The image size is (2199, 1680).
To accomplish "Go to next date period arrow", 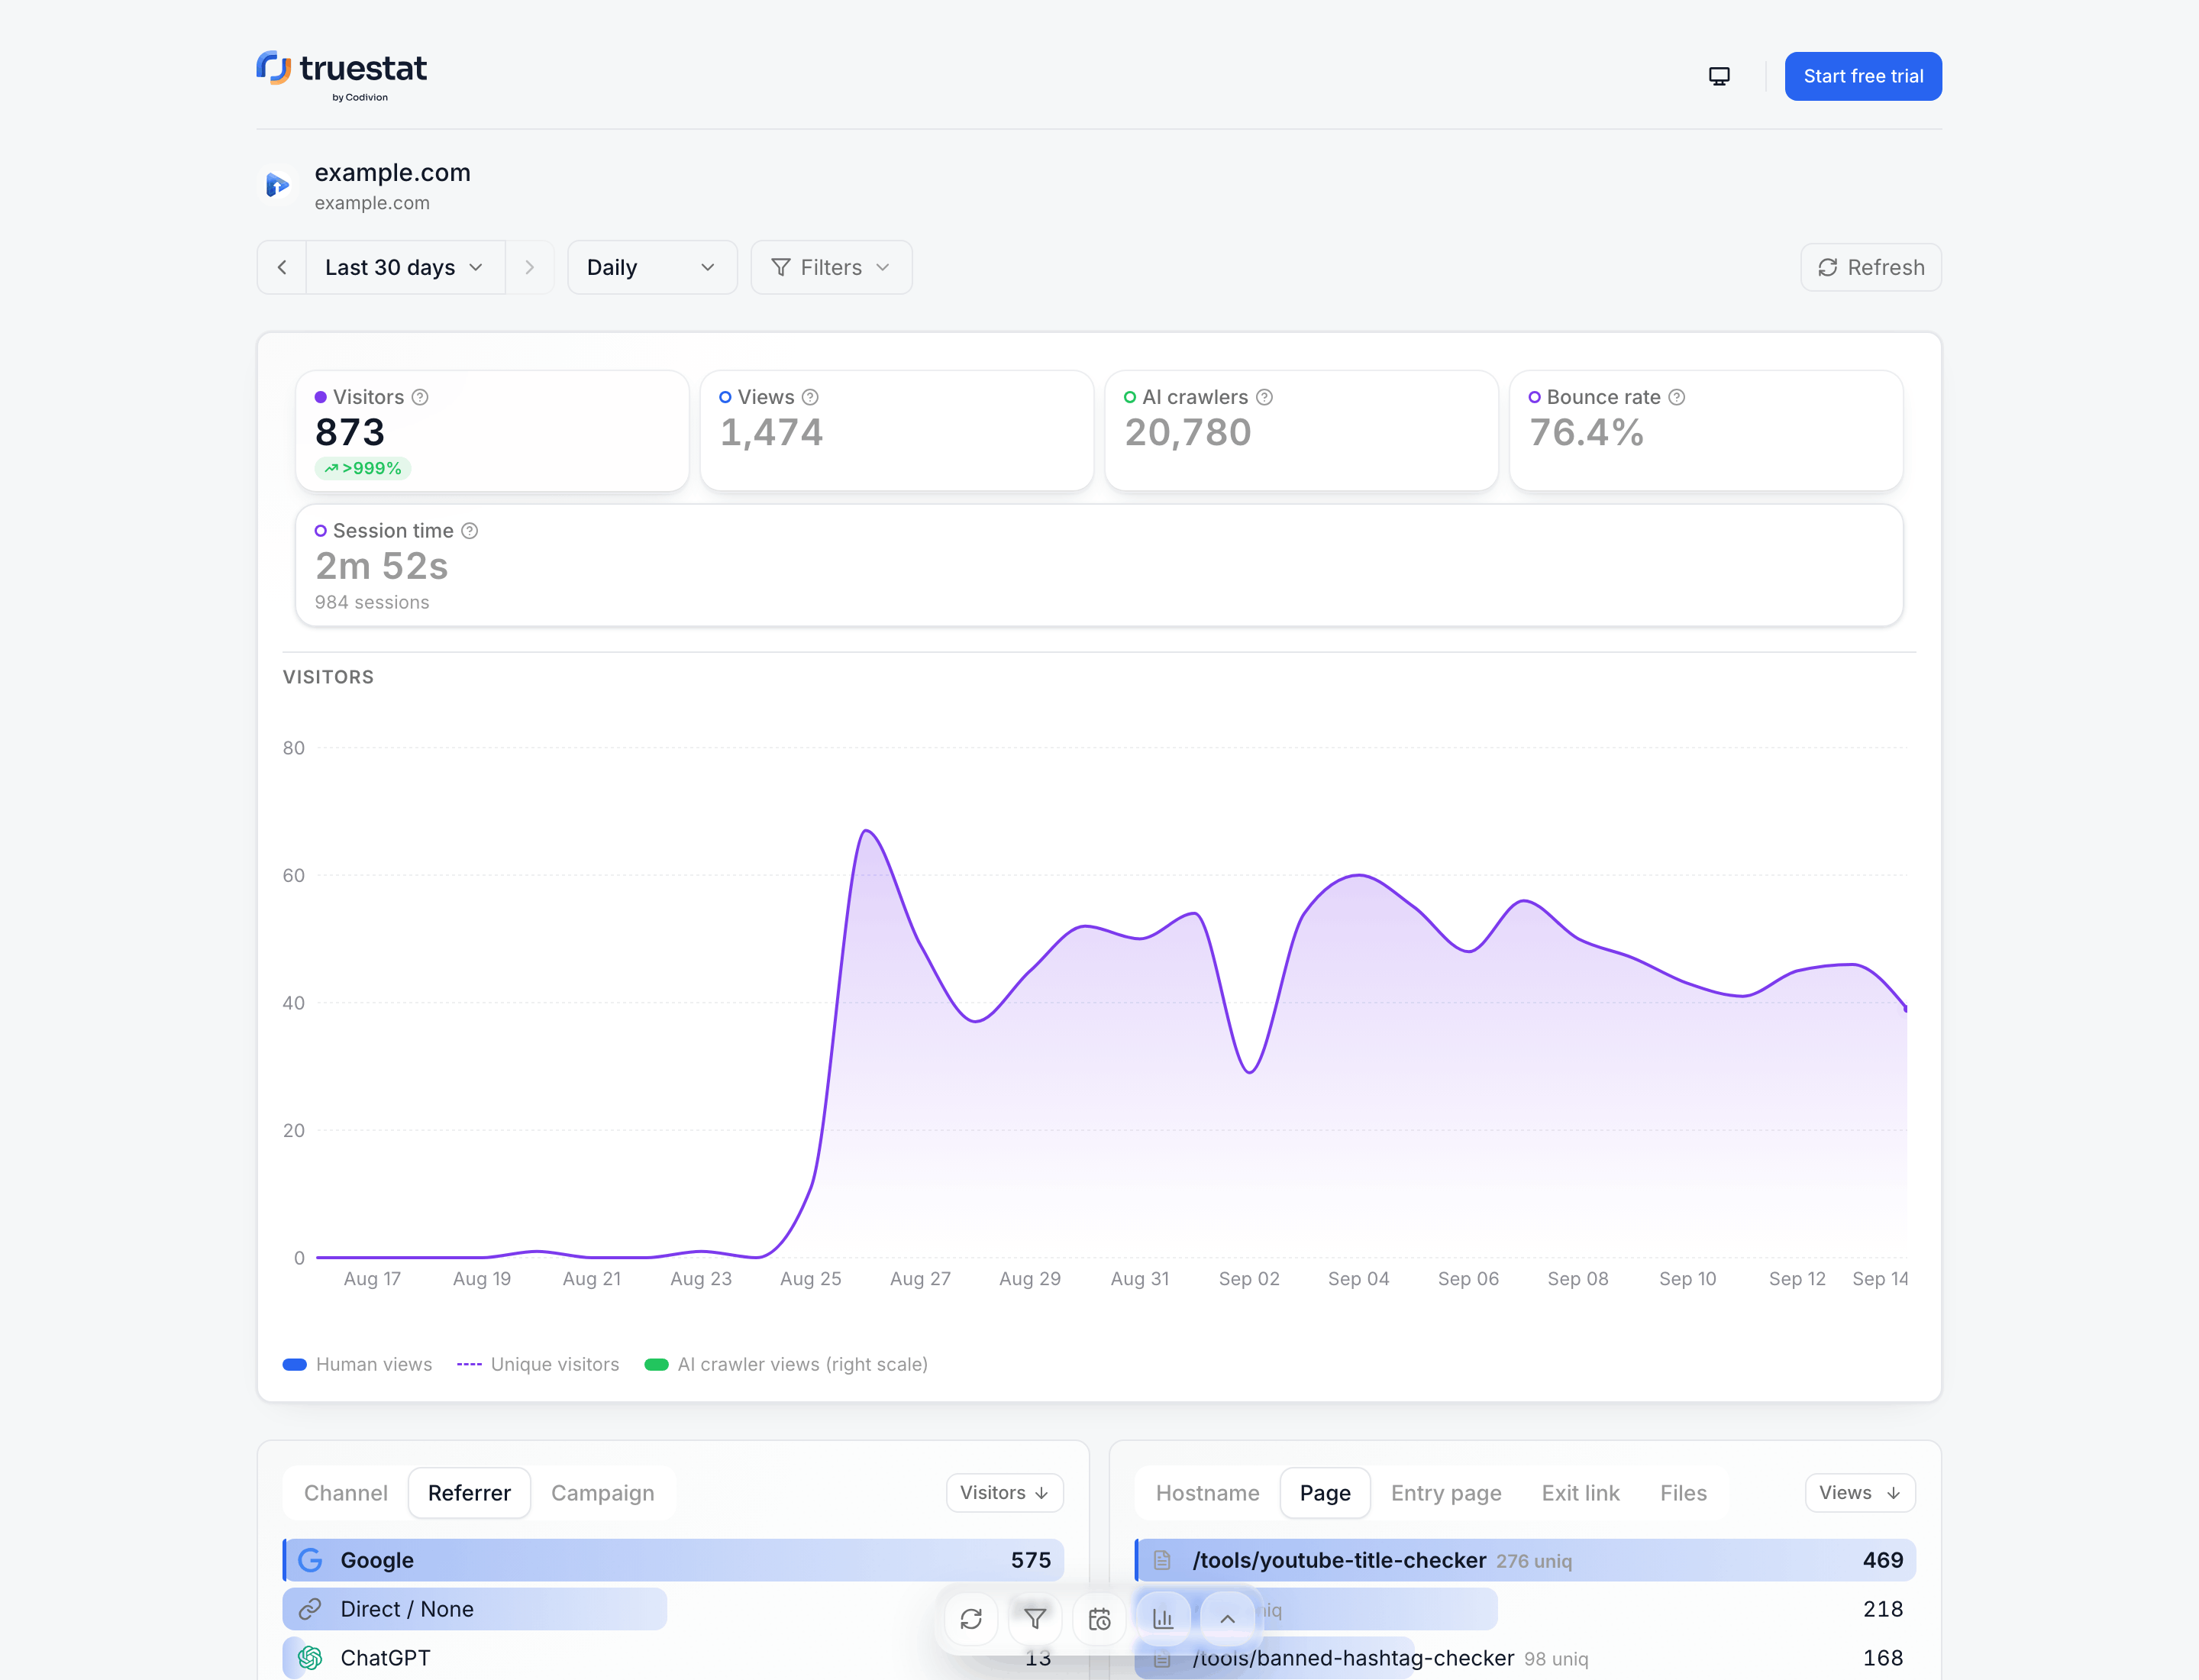I will click(x=530, y=267).
